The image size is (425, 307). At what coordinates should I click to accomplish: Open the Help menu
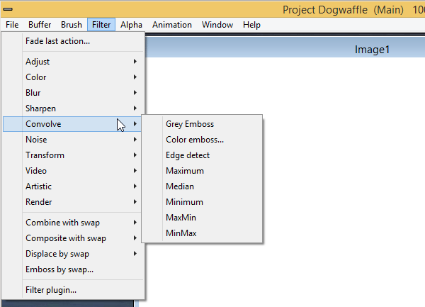(251, 25)
